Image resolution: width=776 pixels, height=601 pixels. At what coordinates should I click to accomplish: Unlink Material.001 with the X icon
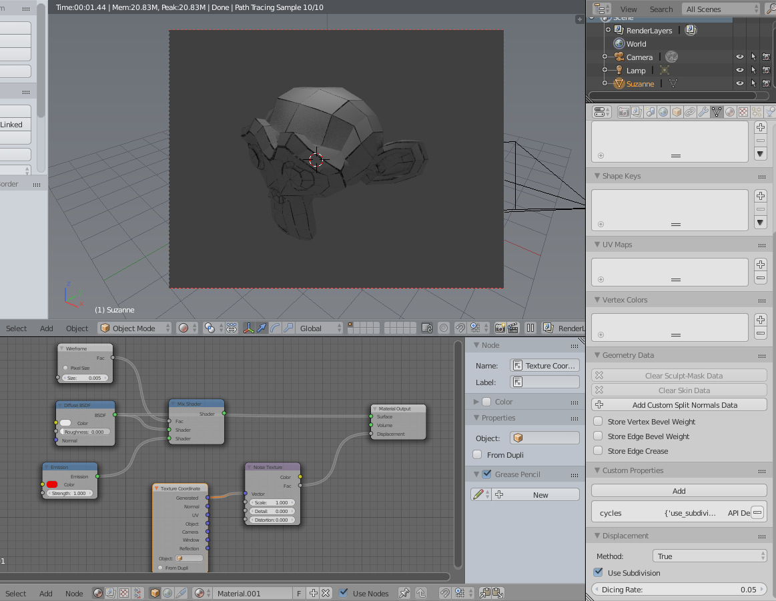326,593
